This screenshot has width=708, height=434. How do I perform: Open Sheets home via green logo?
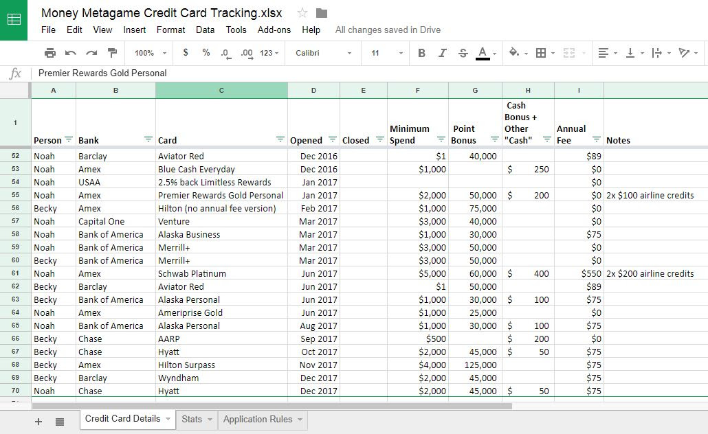pos(14,20)
